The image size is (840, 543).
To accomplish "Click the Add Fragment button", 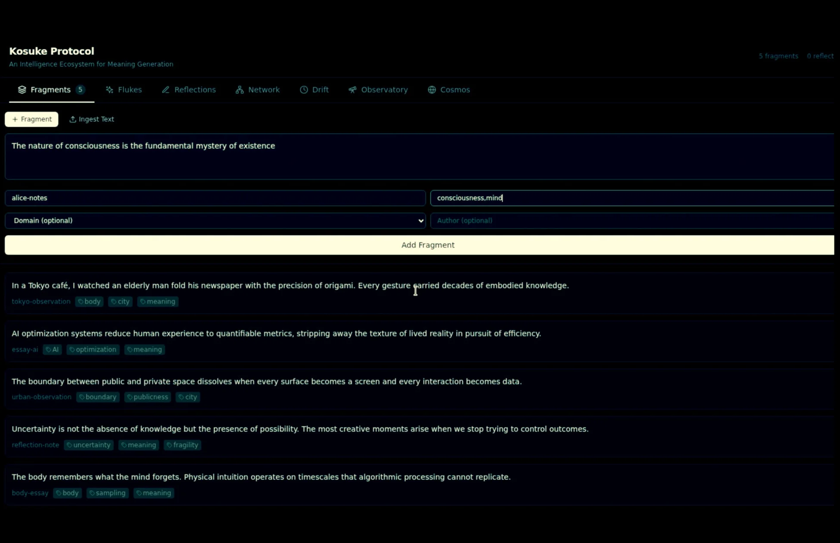I will click(427, 245).
